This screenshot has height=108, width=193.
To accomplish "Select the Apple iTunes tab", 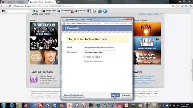I will pyautogui.click(x=42, y=2).
